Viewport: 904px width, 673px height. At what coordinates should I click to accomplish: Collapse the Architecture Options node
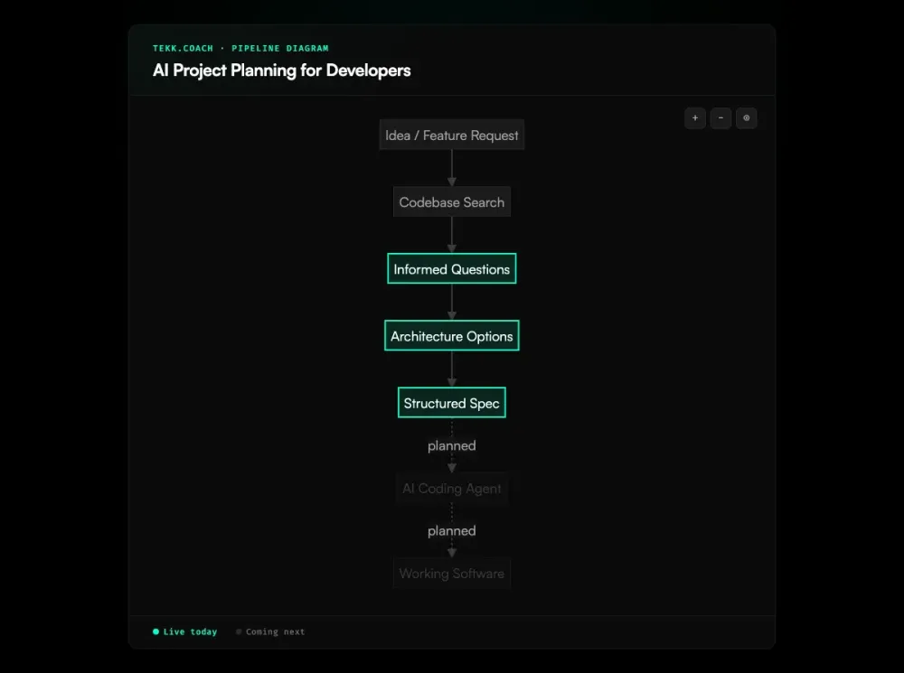pyautogui.click(x=451, y=335)
